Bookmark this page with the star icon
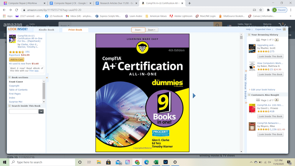The width and height of the screenshot is (295, 166). tap(260, 10)
